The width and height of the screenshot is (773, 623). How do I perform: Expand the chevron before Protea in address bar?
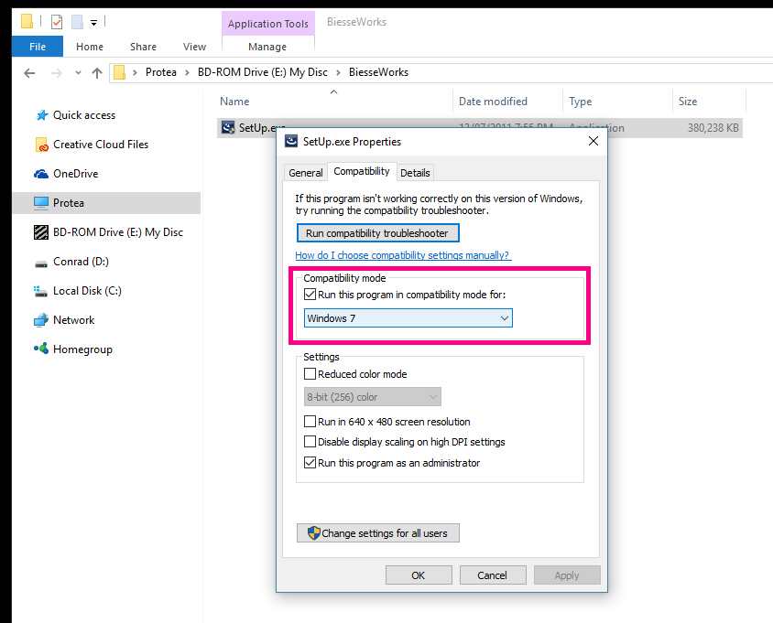tap(135, 72)
